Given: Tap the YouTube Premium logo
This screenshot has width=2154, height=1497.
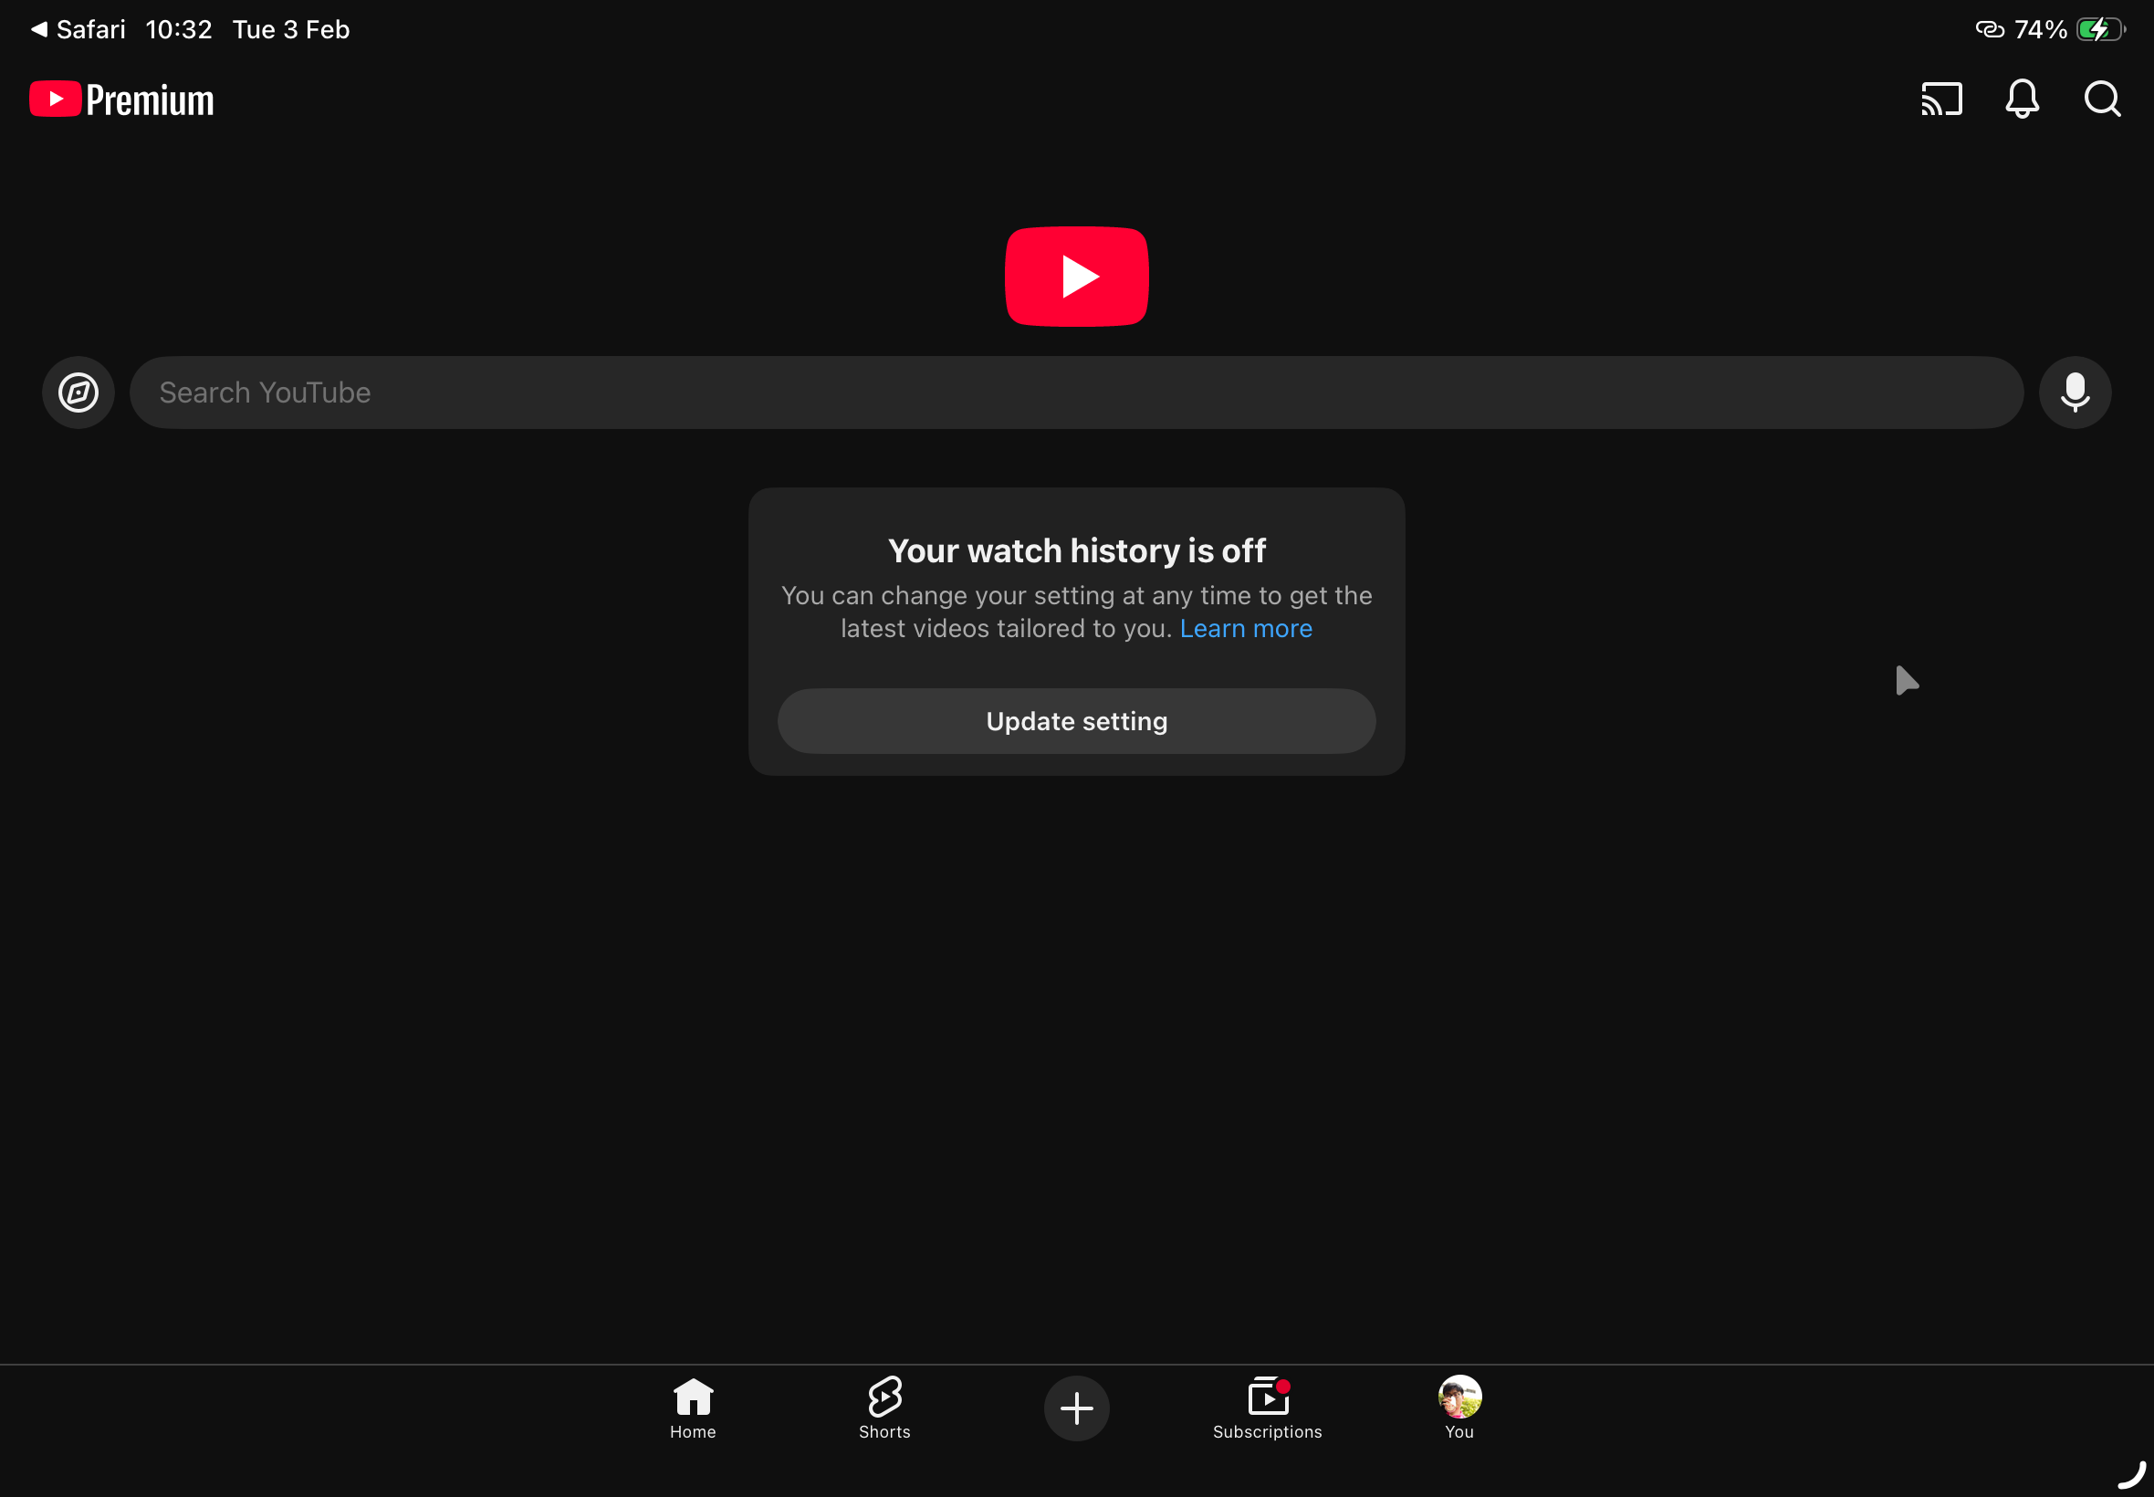Looking at the screenshot, I should click(122, 99).
